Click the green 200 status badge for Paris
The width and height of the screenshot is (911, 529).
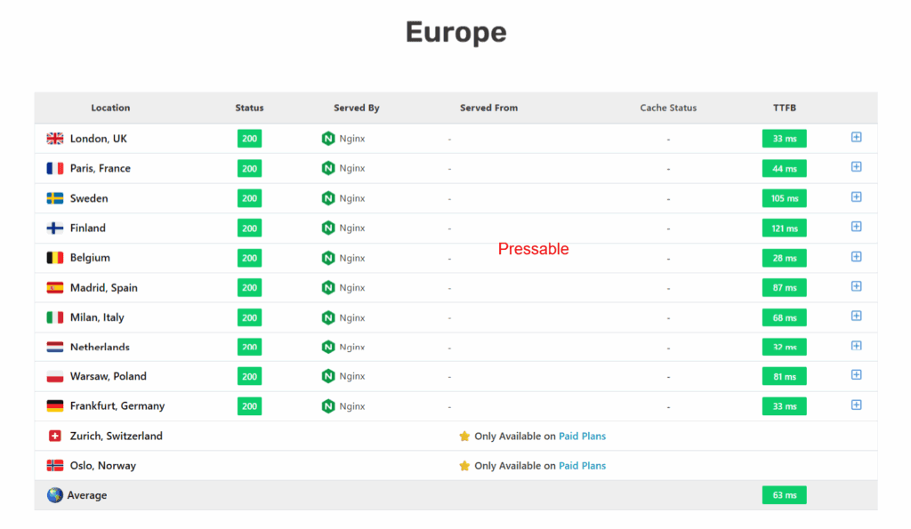(x=249, y=168)
